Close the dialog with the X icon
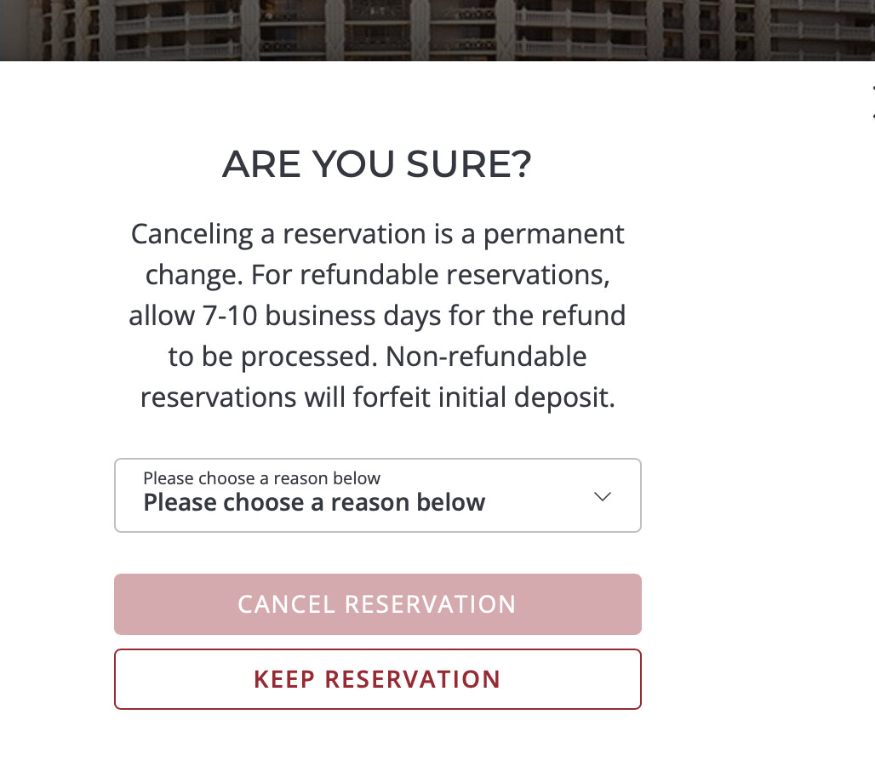875x766 pixels. 872,101
